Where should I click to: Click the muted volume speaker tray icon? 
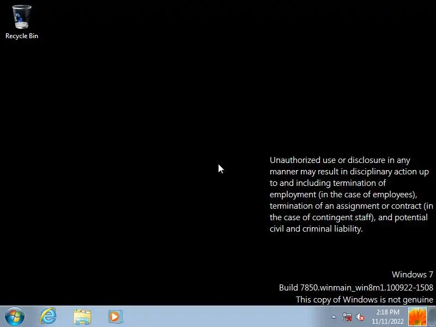(360, 317)
